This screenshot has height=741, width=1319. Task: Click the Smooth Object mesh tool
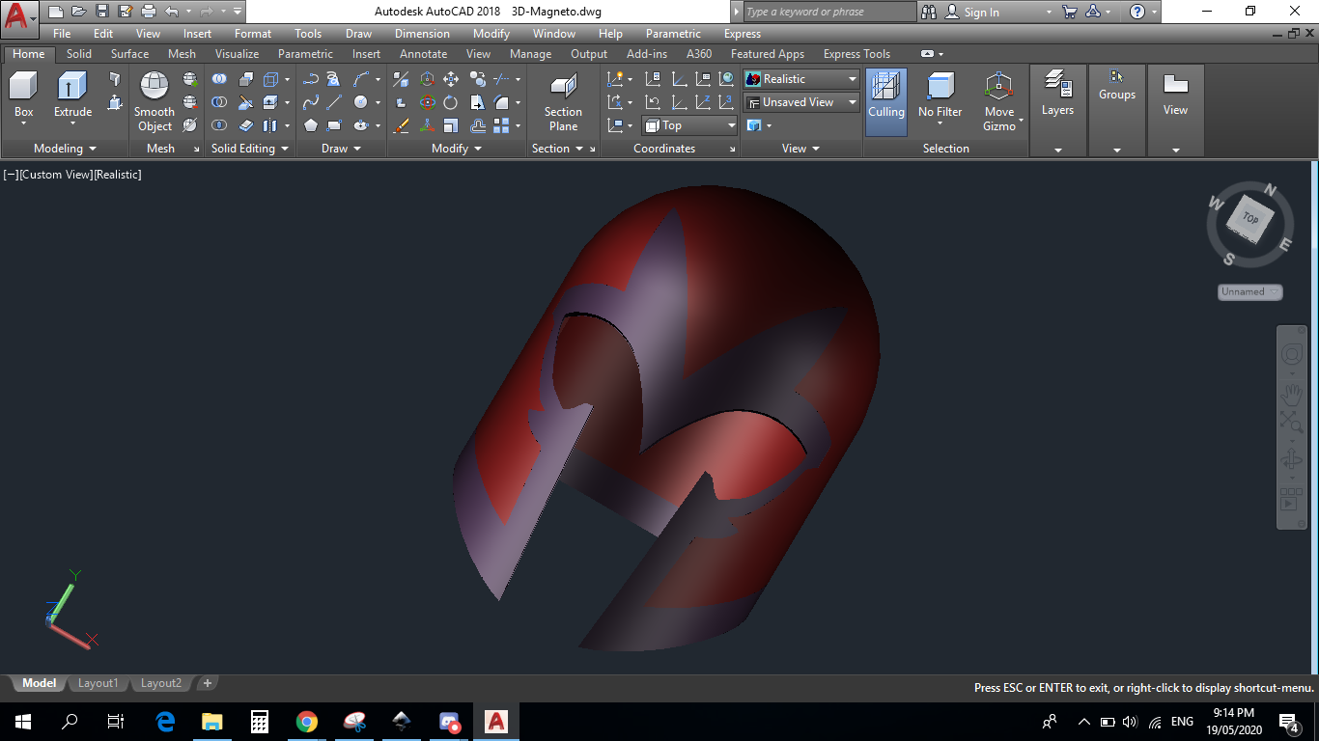pos(154,100)
